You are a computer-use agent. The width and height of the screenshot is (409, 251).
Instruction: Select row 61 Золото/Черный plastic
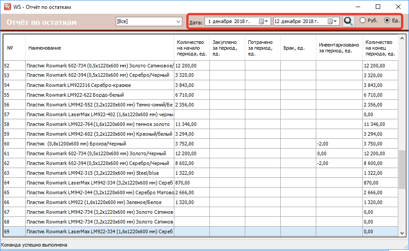[x=201, y=153]
